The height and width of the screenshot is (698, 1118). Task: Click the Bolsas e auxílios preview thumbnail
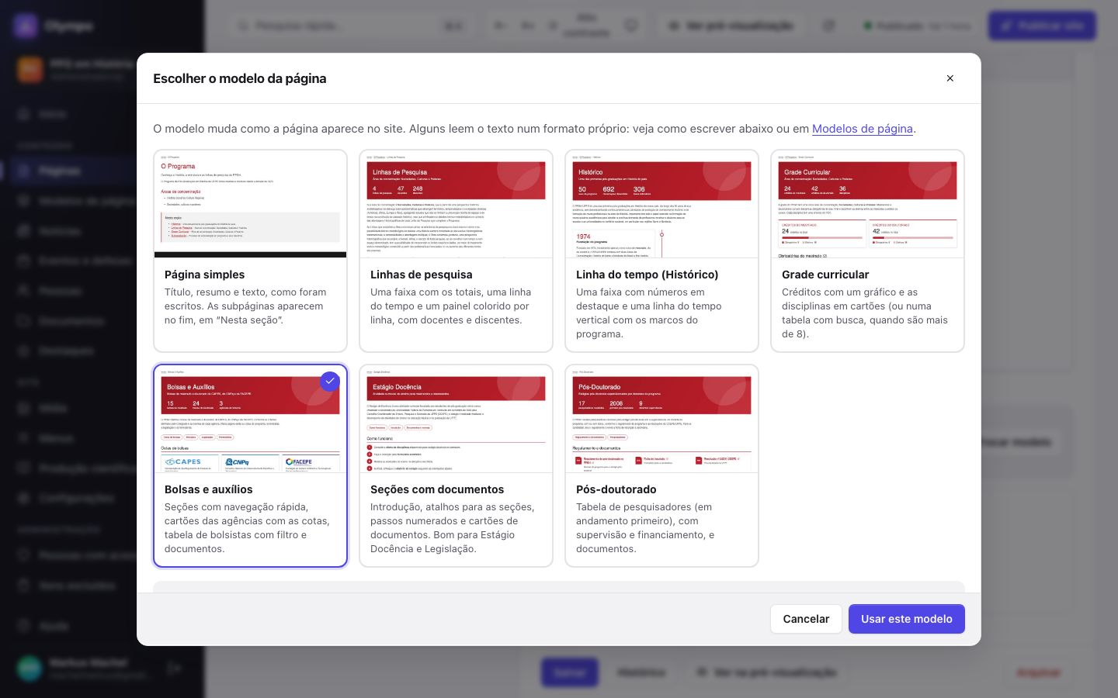coord(250,419)
